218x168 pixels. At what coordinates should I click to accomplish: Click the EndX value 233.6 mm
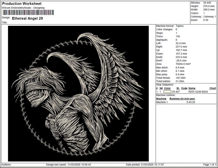181,57
